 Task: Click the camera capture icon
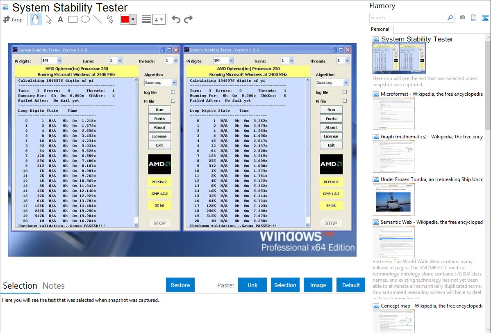click(462, 18)
